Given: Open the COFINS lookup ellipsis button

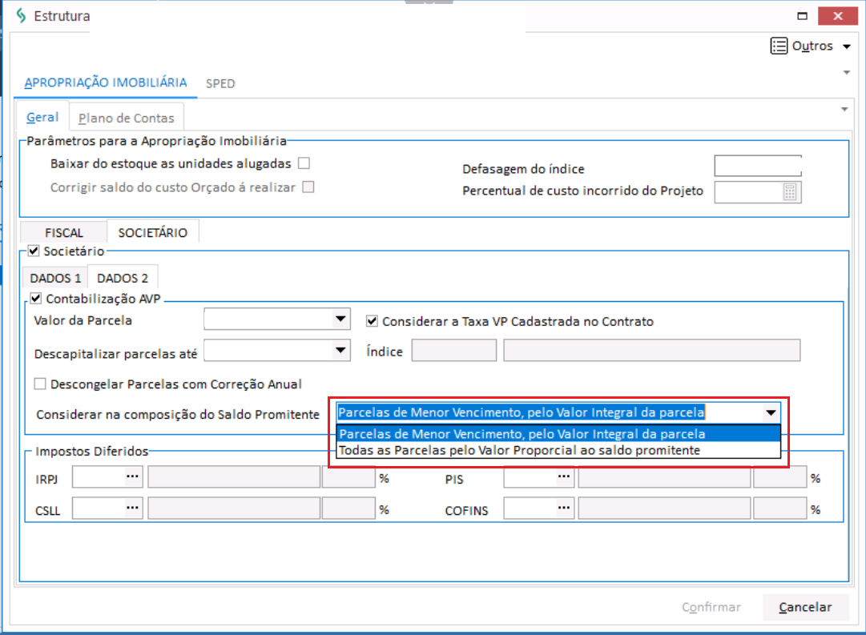Looking at the screenshot, I should [x=564, y=508].
